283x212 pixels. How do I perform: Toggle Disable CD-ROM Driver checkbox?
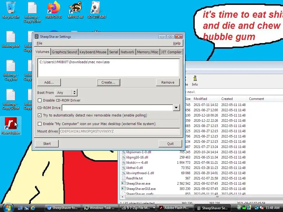[40, 100]
